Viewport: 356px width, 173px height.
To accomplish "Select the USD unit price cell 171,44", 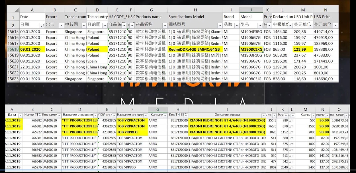I will pos(303,61).
